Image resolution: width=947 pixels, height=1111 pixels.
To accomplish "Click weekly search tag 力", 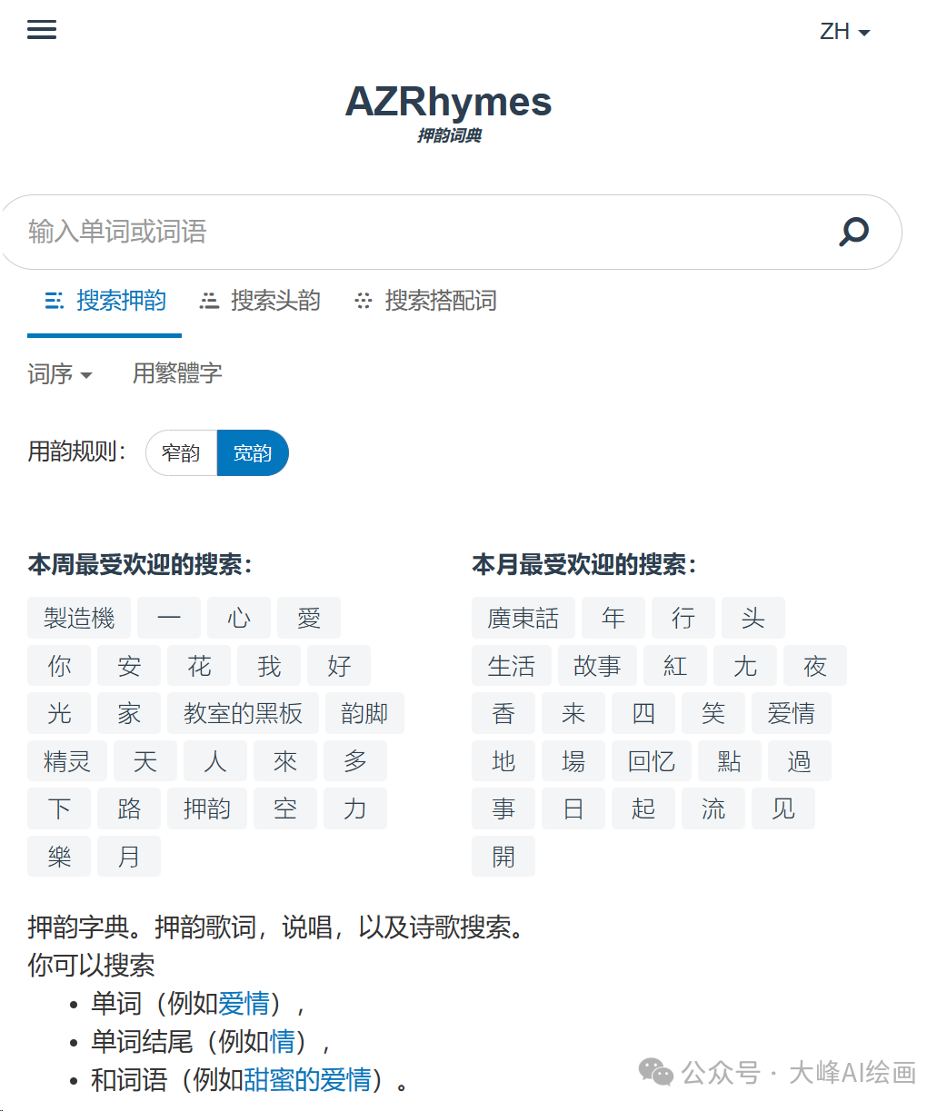I will 355,808.
